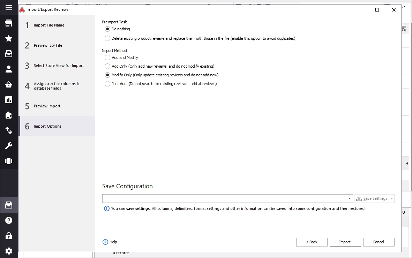Open the catalog drawer icon in sidebar
Viewport: 412px width, 258px height.
tap(9, 54)
